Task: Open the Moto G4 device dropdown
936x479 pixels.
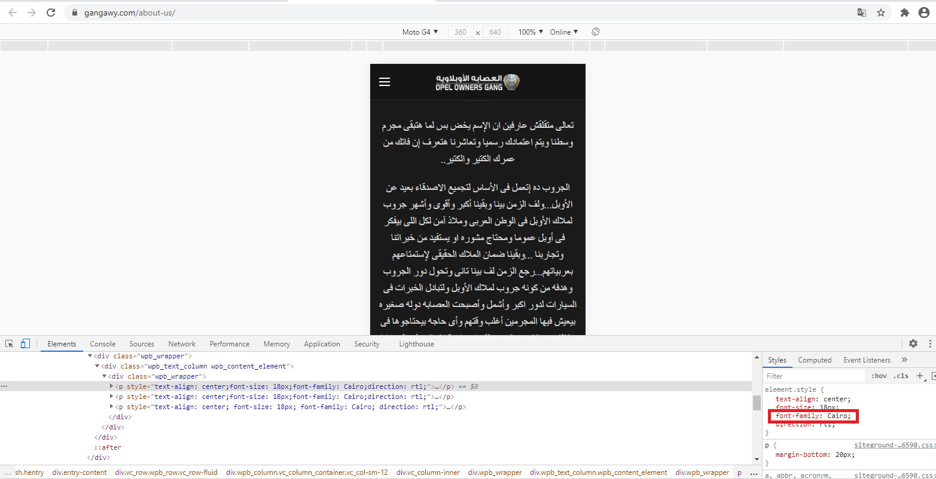Action: pos(420,32)
